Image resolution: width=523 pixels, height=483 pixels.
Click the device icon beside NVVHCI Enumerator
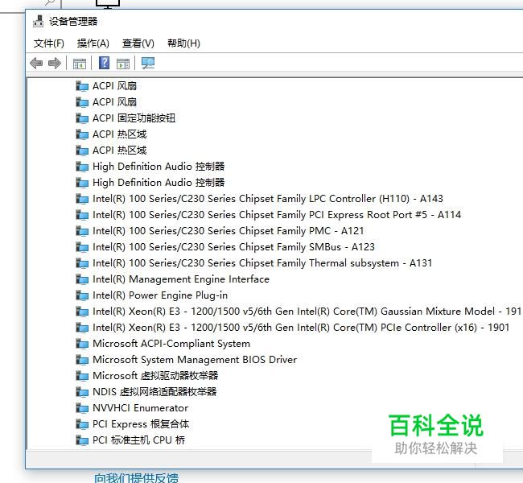(82, 408)
